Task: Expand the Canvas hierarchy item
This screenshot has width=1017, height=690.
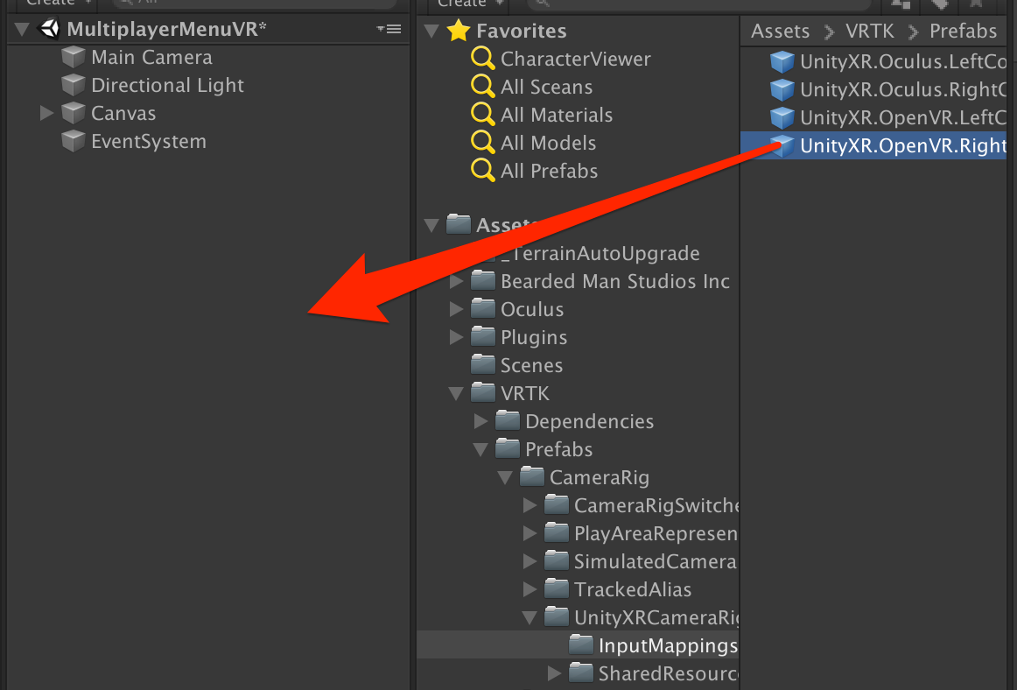Action: click(x=46, y=113)
